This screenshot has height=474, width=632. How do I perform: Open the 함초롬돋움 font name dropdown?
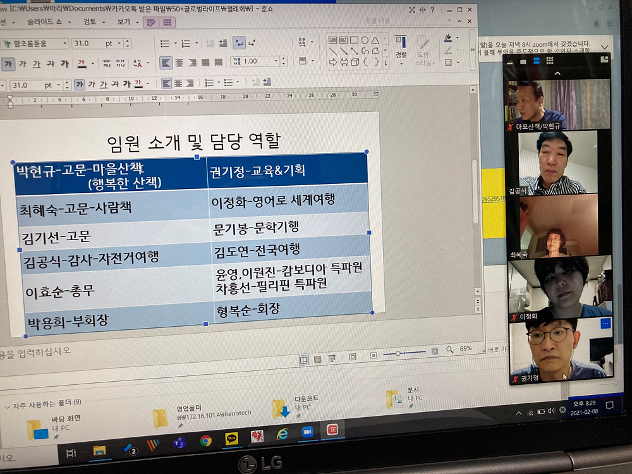click(64, 44)
